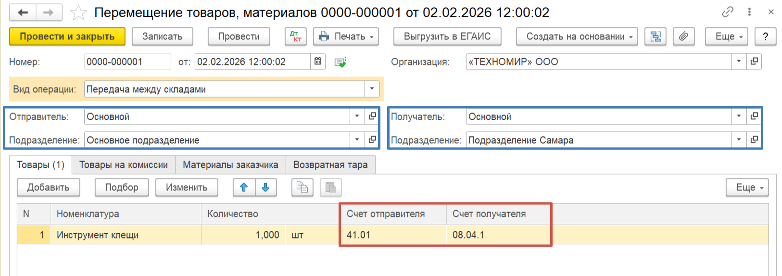Open the Подбор selection button
The width and height of the screenshot is (782, 276).
122,188
